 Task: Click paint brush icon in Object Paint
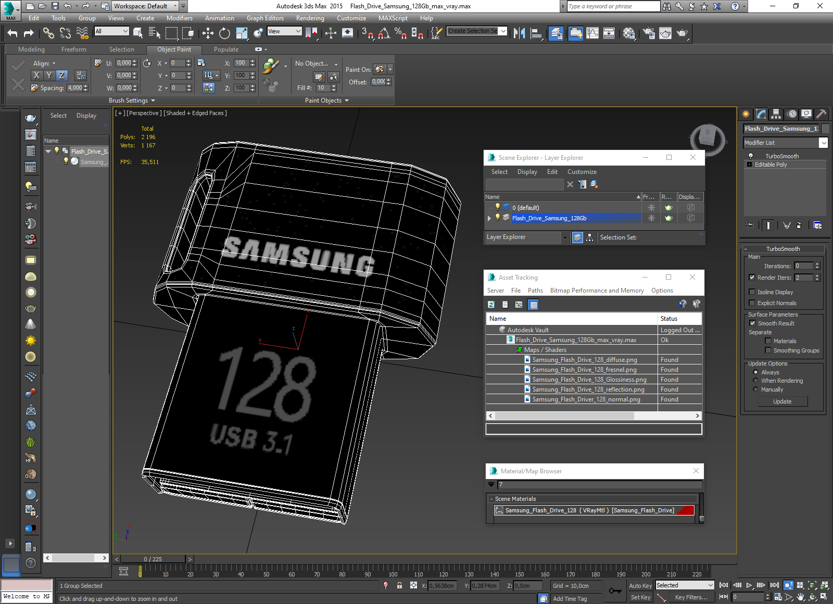[270, 66]
